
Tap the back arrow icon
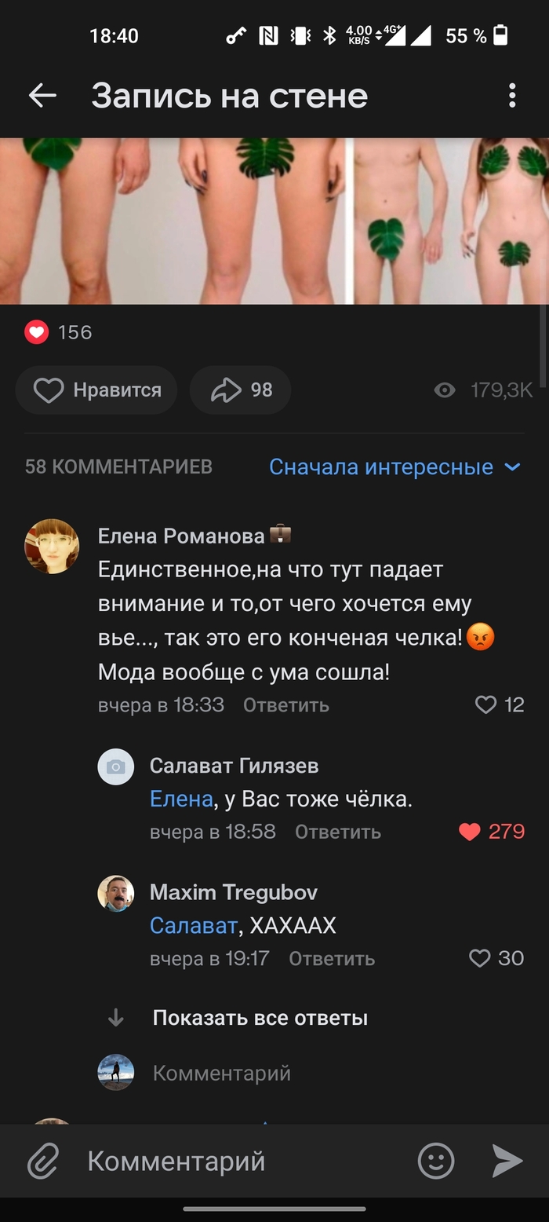[42, 96]
